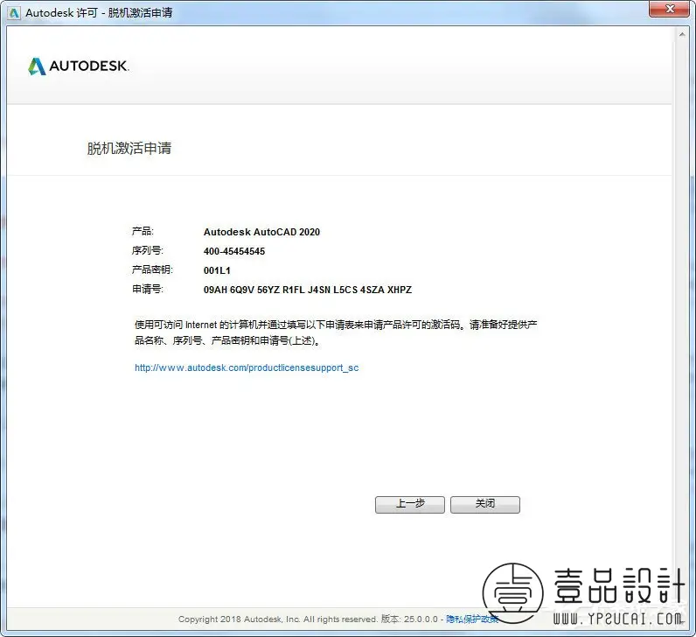Viewport: 696px width, 637px height.
Task: Click the 产品 label
Action: [x=143, y=231]
